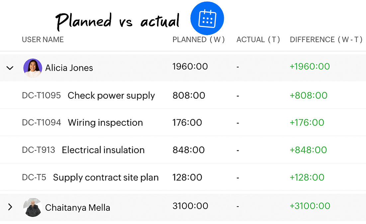Open task Supply contract site plan
The width and height of the screenshot is (366, 224).
click(x=106, y=177)
